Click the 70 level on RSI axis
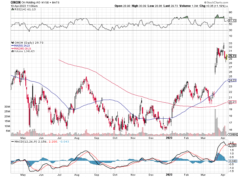 click(x=230, y=18)
